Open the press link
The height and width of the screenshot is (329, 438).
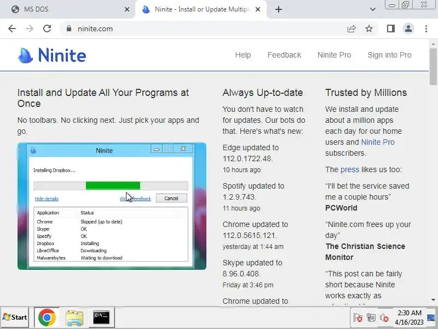[x=350, y=169]
